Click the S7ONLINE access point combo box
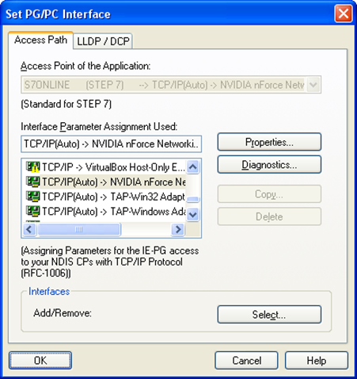This screenshot has width=357, height=379. 171,85
